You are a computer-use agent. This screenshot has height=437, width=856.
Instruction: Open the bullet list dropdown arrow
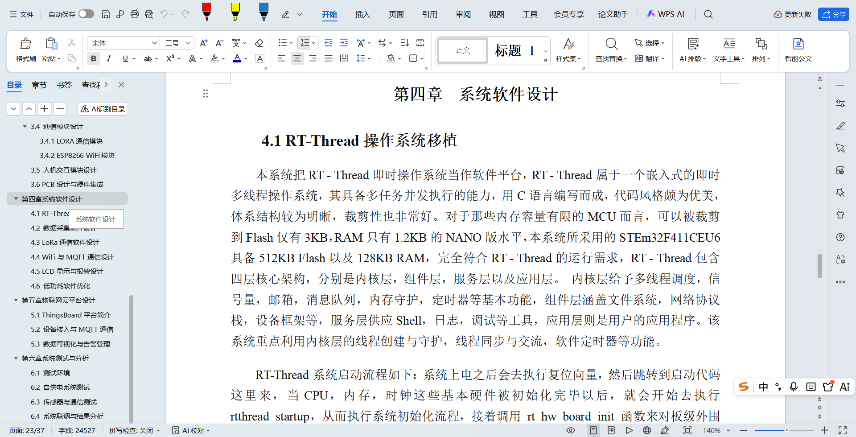(x=291, y=43)
